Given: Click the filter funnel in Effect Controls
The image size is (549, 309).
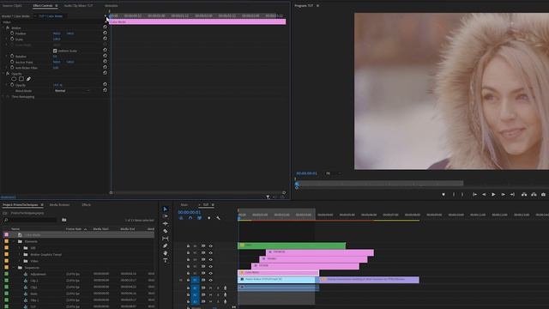Looking at the screenshot, I should coord(268,197).
